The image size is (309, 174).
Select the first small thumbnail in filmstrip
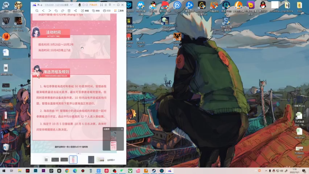tap(46, 160)
